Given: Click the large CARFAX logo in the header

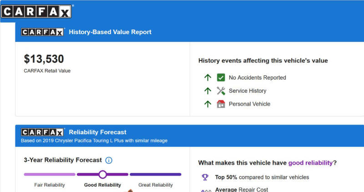Looking at the screenshot, I should [x=36, y=11].
